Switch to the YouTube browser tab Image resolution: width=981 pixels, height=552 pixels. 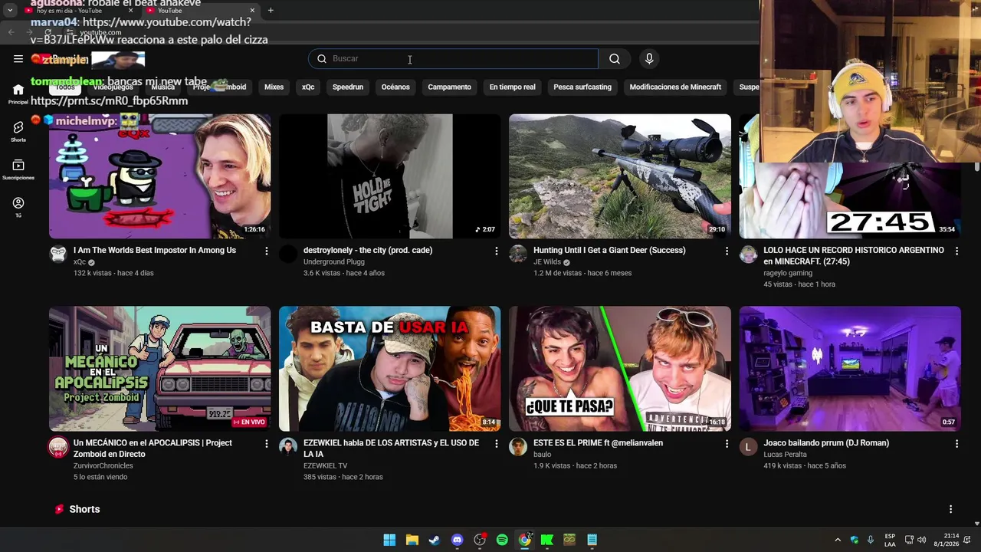coord(201,11)
